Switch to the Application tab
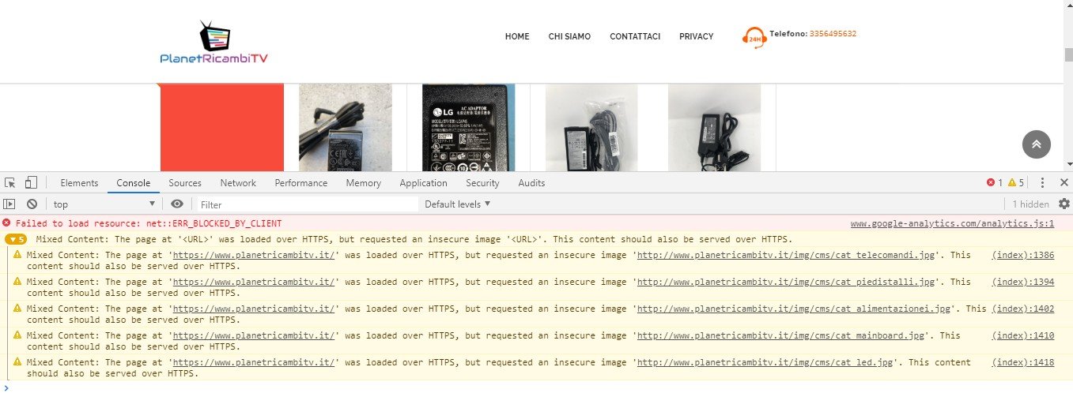1073x393 pixels. tap(423, 183)
